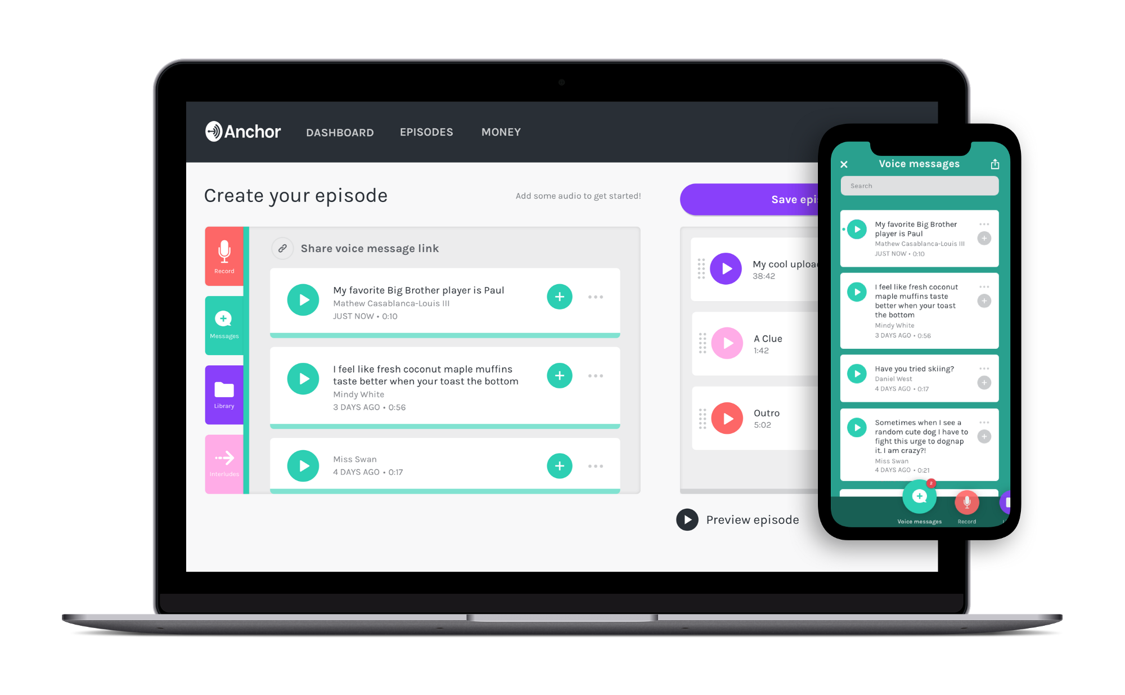Add 'My favorite Big Brother player' message
1125x695 pixels.
point(560,298)
